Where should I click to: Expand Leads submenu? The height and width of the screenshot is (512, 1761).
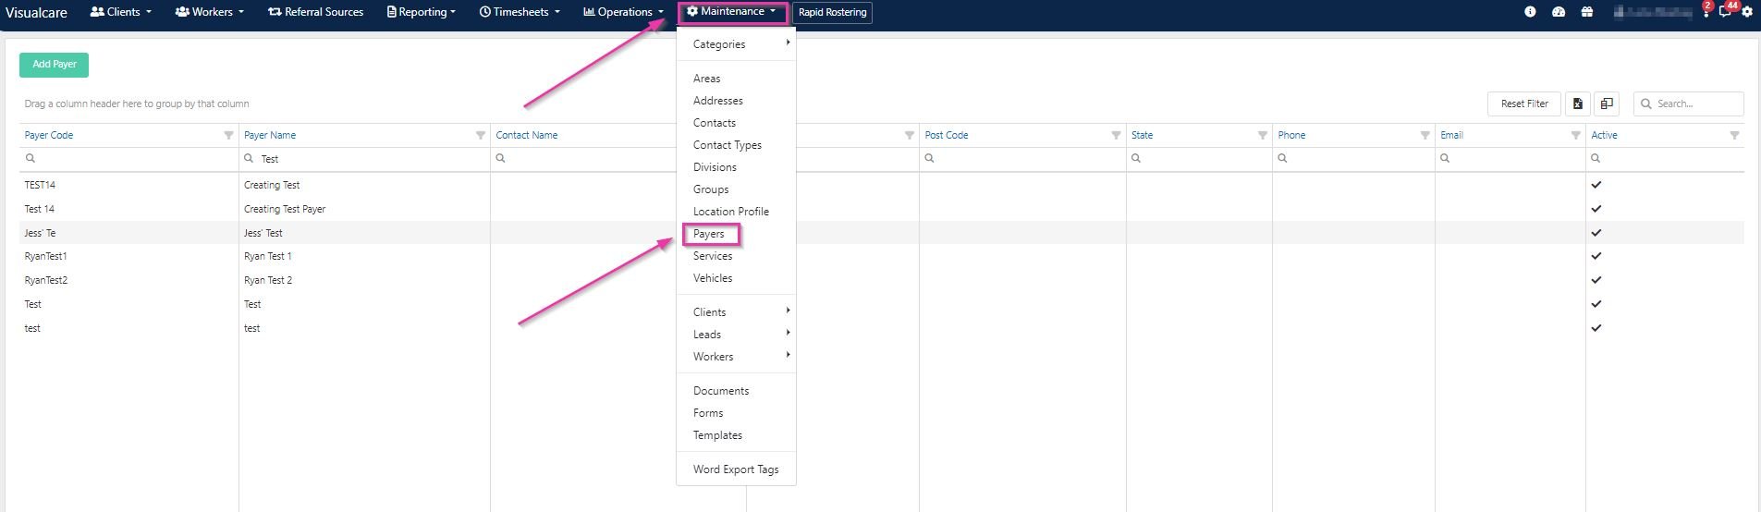tap(736, 335)
